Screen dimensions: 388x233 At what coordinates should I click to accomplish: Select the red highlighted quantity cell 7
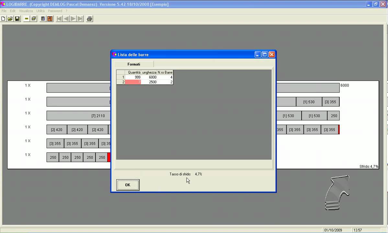(133, 82)
